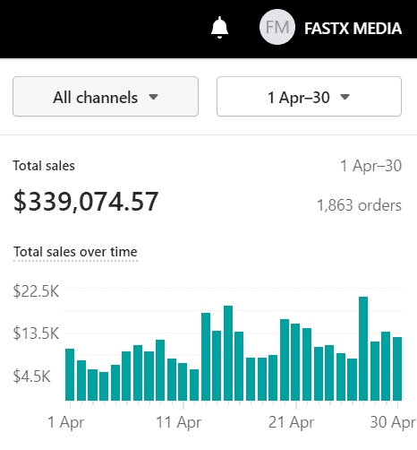Click the Total sales over time link
Image resolution: width=417 pixels, height=450 pixels.
click(75, 252)
